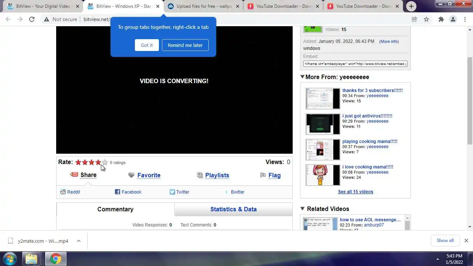The width and height of the screenshot is (473, 266).
Task: Click thumbnail of i love cooking mama video
Action: [x=323, y=175]
